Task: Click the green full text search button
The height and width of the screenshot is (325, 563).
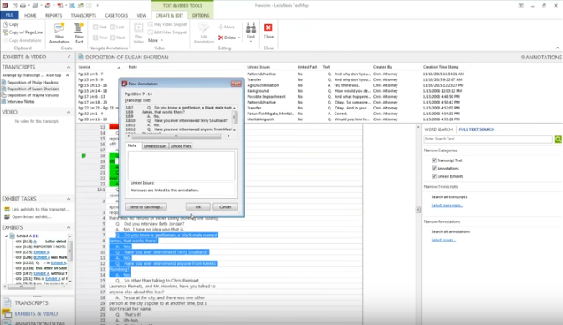Action: pos(558,140)
